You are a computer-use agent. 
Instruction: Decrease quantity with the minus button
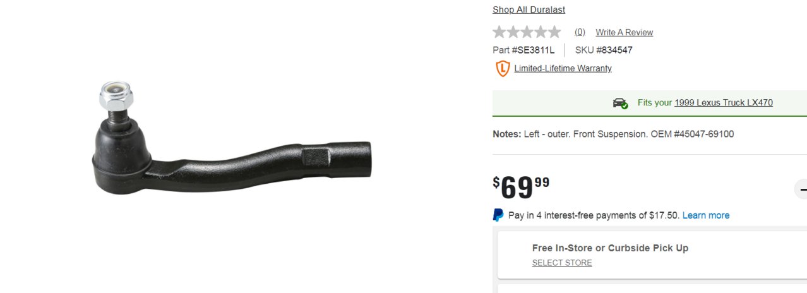801,189
